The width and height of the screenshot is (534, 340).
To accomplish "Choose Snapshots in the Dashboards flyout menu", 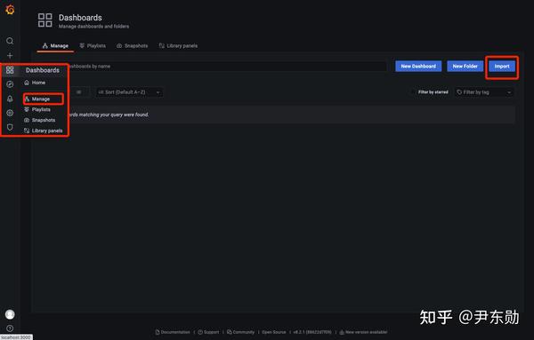I will pyautogui.click(x=39, y=120).
